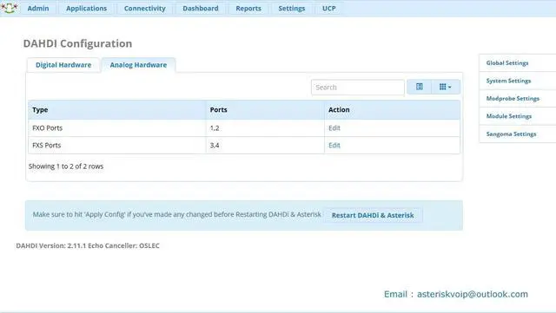Click 'Showing 1 to 2 of 2 rows'
This screenshot has width=556, height=313.
click(66, 166)
